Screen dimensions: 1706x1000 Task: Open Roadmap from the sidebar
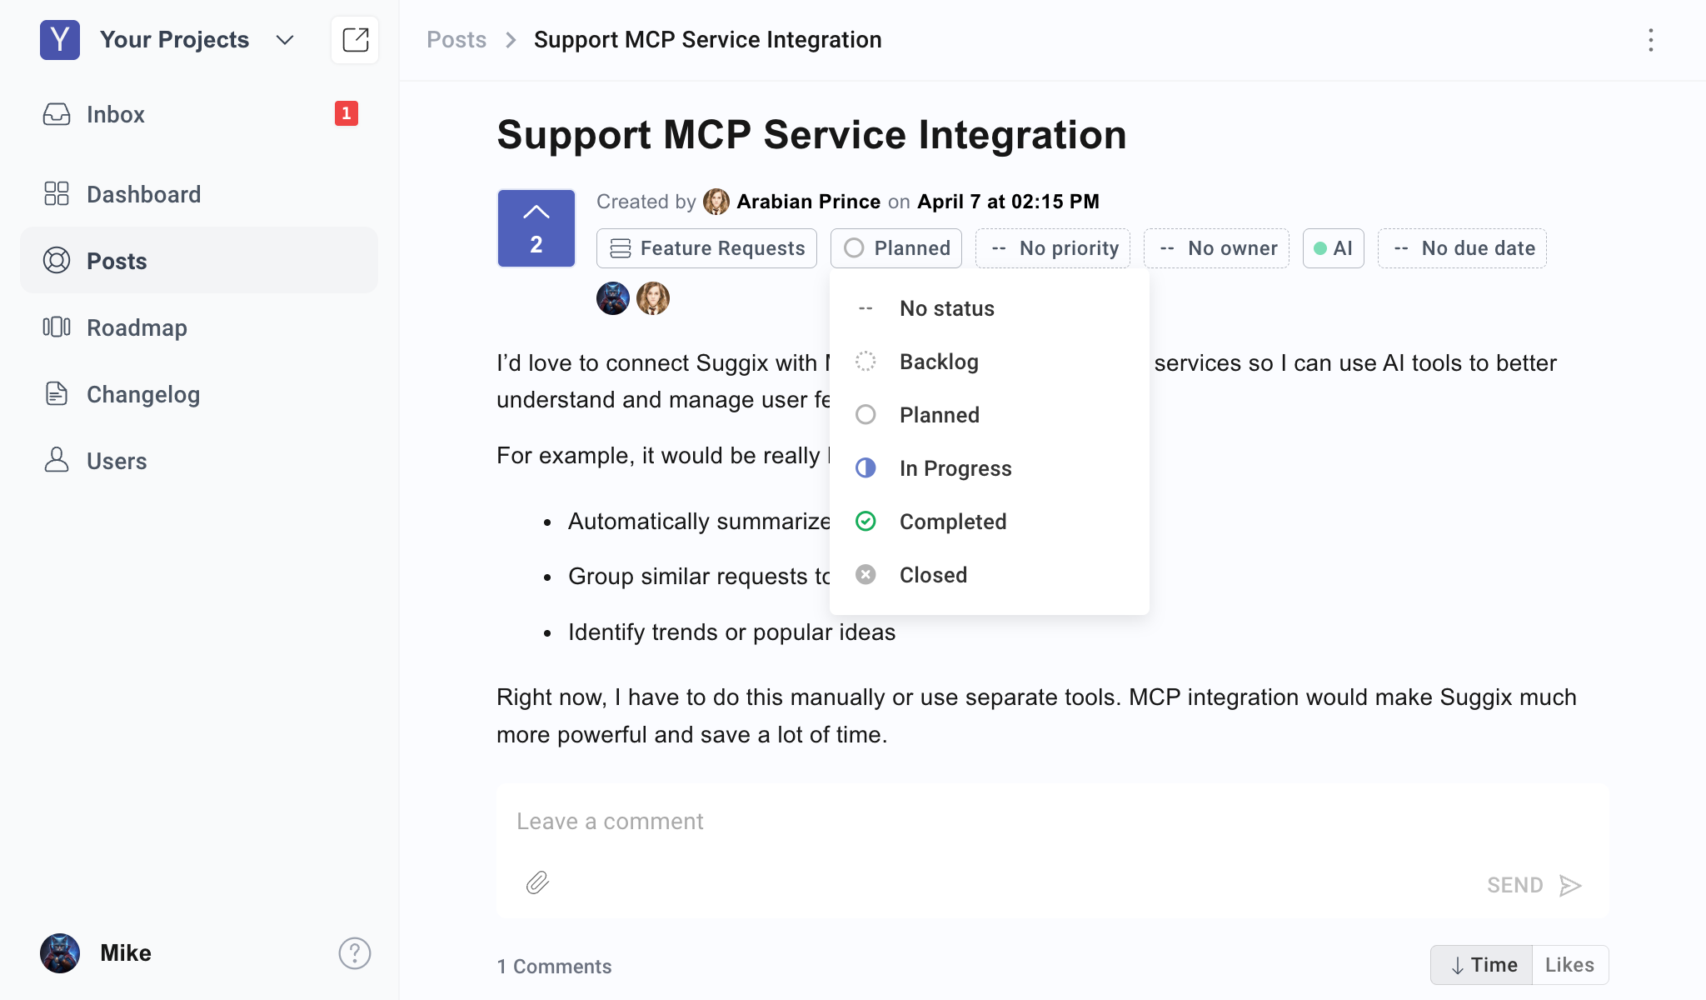137,327
